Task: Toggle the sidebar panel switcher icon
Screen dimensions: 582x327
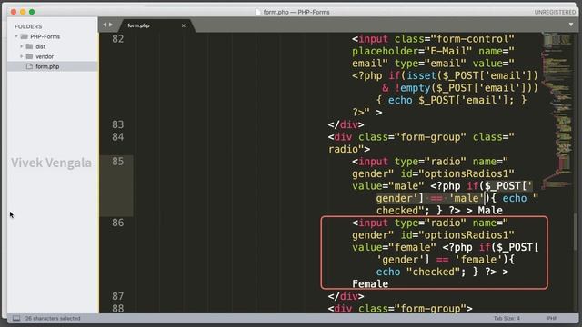Action: (16, 318)
